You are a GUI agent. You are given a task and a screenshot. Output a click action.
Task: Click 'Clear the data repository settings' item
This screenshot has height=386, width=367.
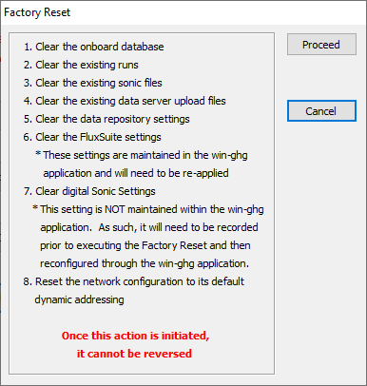[x=106, y=119]
